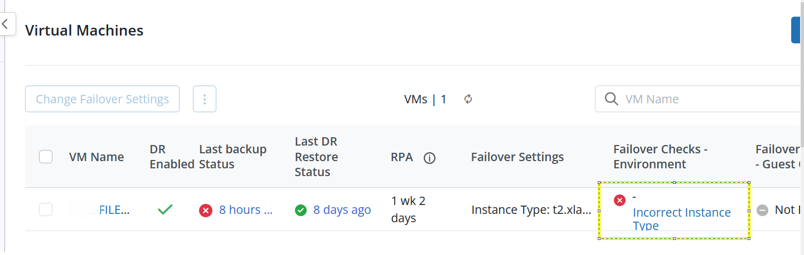Click the Last backup Status column header
Viewport: 804px width, 255px height.
point(233,157)
